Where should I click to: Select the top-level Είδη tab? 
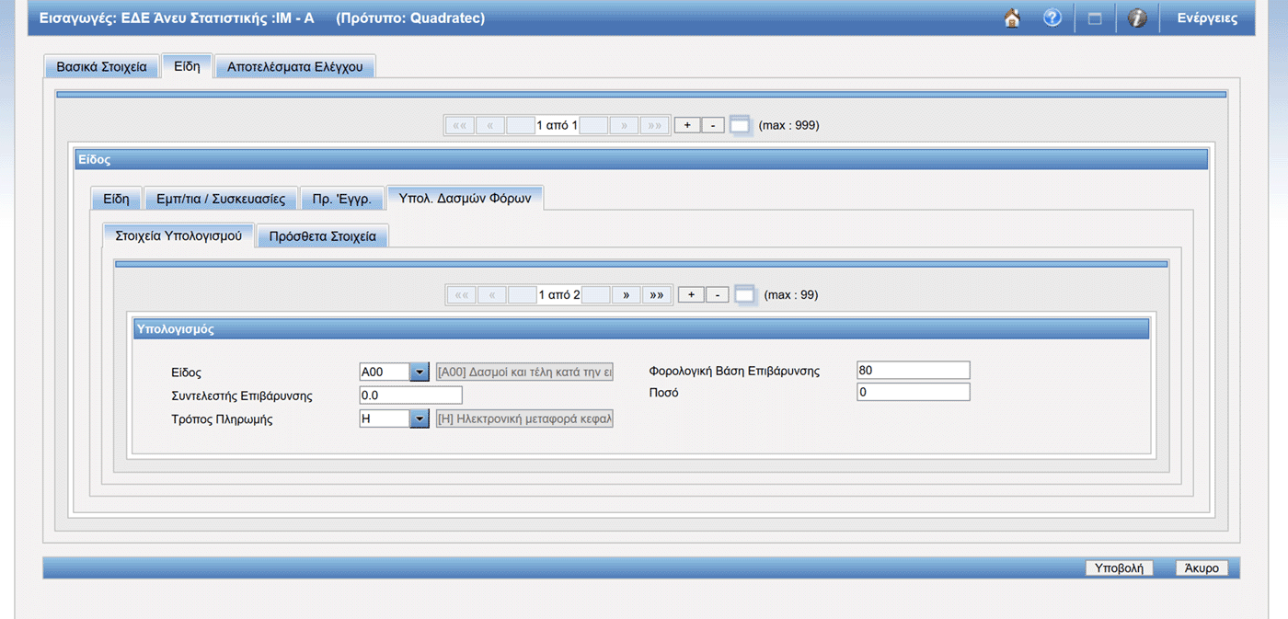187,66
